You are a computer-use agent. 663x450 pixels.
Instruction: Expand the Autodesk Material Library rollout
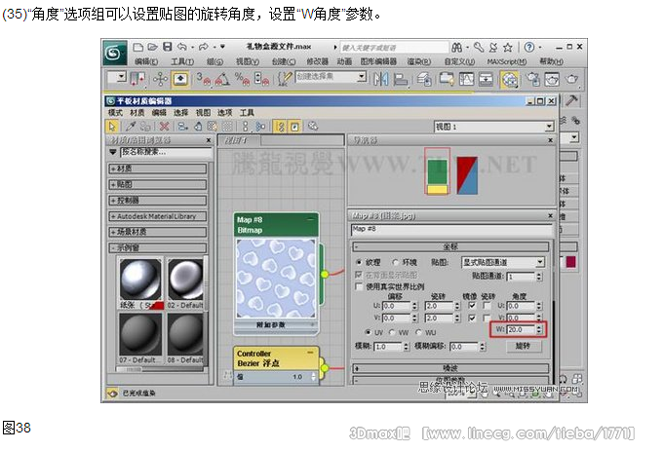pos(158,216)
